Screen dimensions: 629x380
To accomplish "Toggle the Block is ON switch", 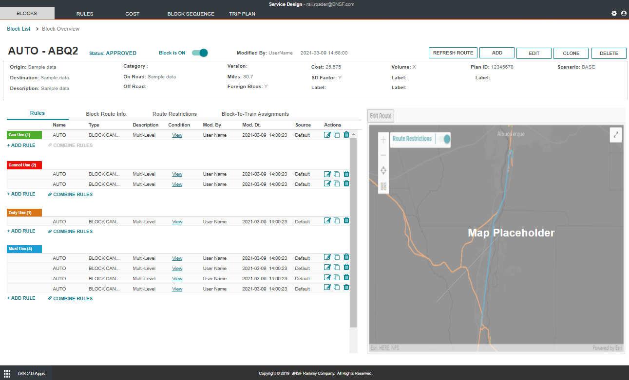I will point(200,53).
